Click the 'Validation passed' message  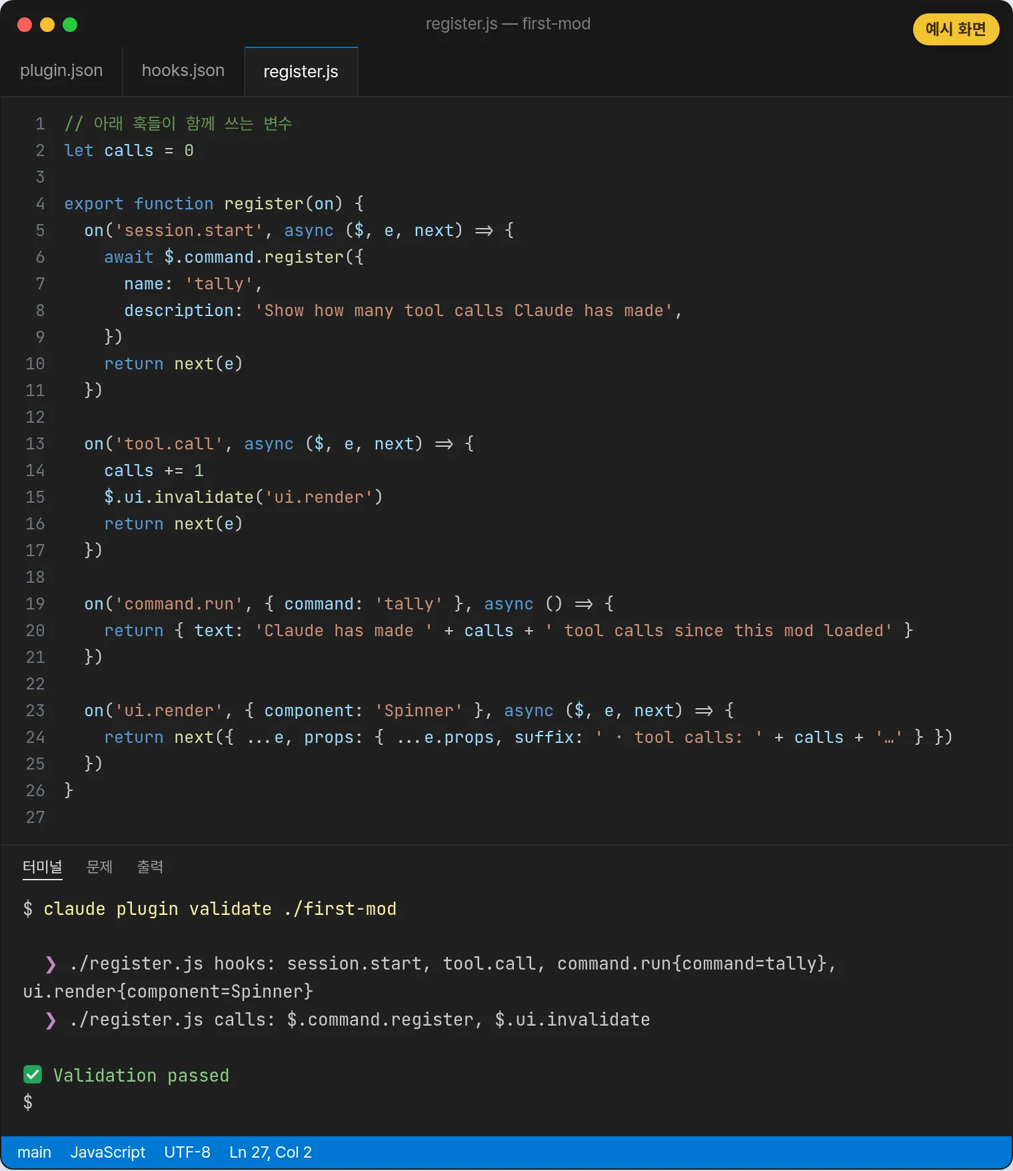coord(141,1076)
